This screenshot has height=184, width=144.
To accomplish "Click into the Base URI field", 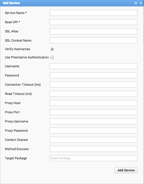I will [93, 22].
